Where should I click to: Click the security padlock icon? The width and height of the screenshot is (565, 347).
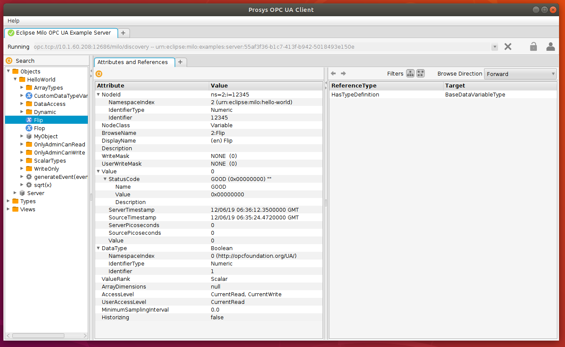coord(533,47)
